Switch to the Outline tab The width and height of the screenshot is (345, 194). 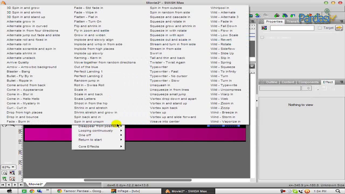coord(271,82)
